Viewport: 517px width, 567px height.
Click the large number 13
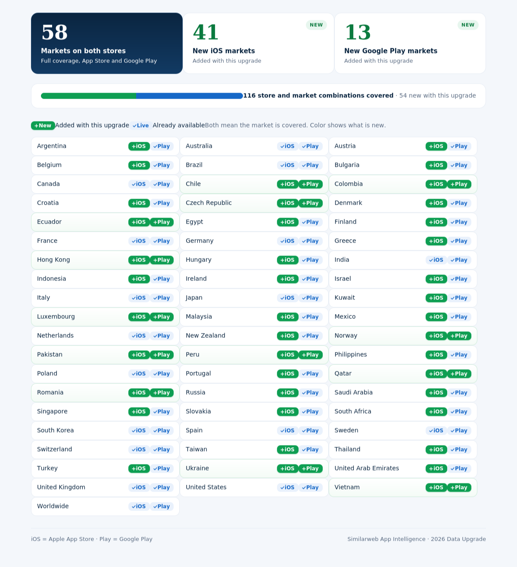coord(358,33)
